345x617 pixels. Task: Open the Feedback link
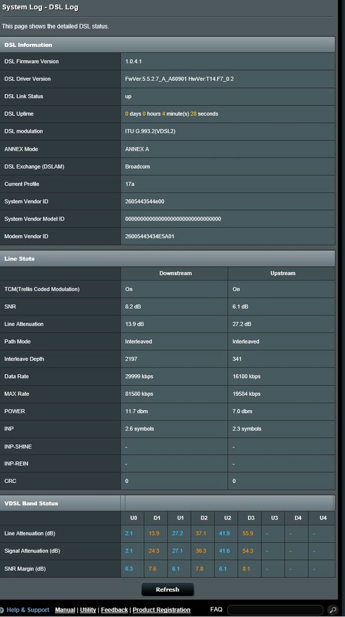point(114,610)
